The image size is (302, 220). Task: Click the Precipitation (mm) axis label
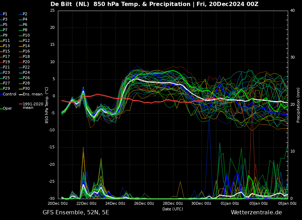click(298, 105)
